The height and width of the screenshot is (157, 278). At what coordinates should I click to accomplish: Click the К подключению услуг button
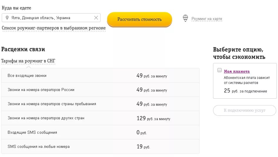pos(244,110)
